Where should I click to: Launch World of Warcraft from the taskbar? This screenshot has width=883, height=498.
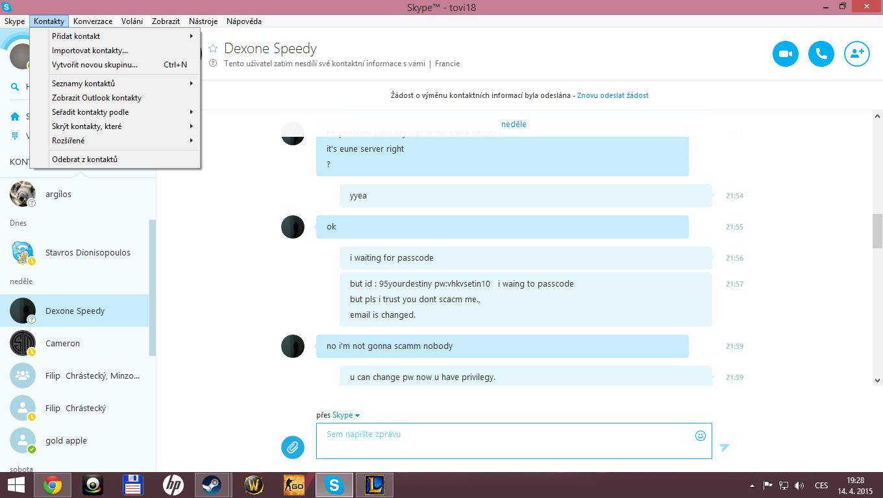[x=254, y=485]
